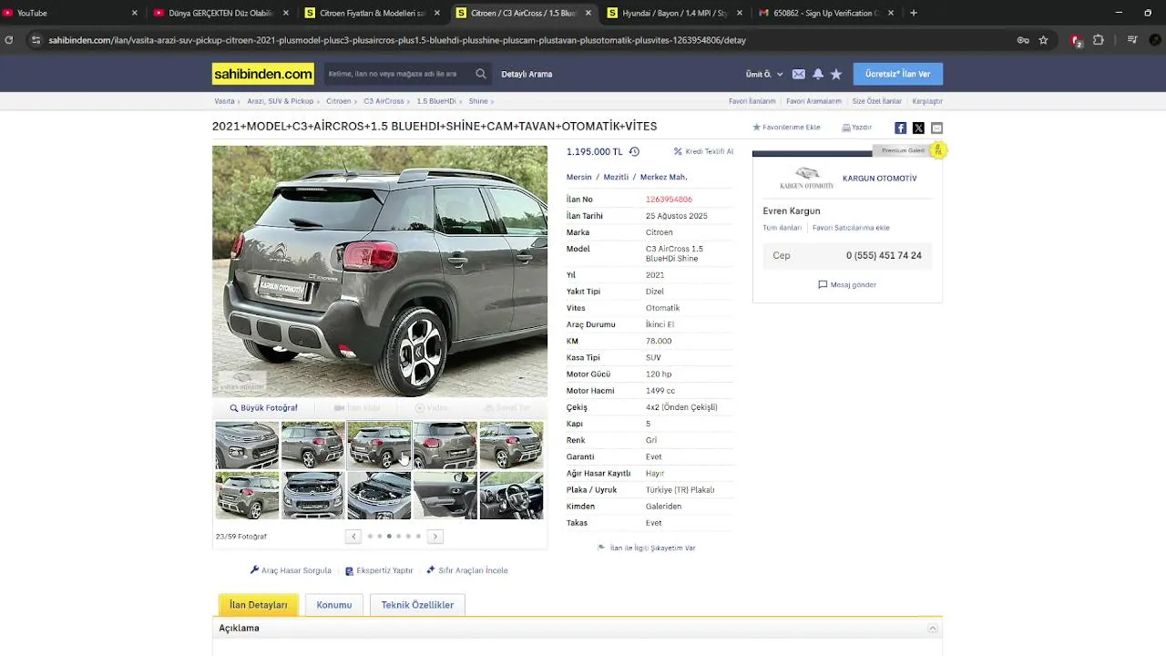Switch to Hyundai / Bayon tab
1166x656 pixels.
(675, 13)
